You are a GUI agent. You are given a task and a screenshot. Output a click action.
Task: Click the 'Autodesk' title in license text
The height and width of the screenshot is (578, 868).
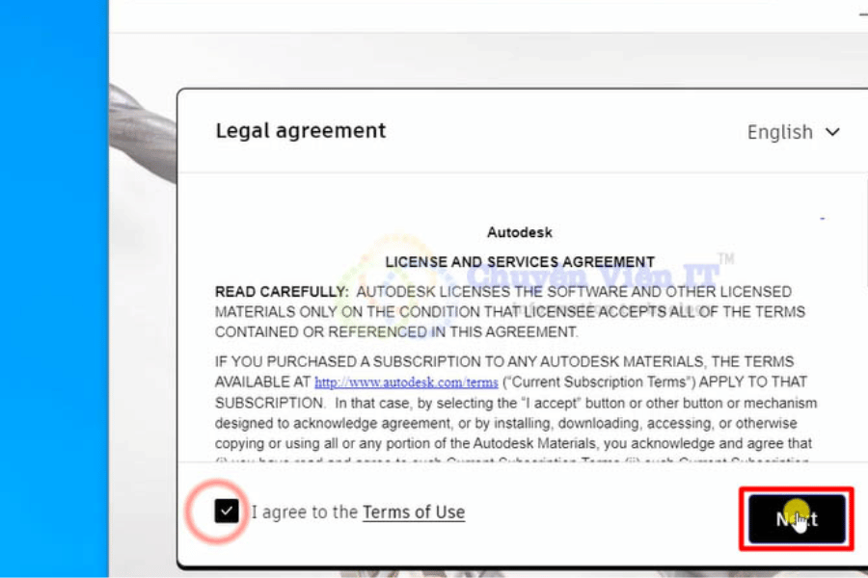coord(520,233)
